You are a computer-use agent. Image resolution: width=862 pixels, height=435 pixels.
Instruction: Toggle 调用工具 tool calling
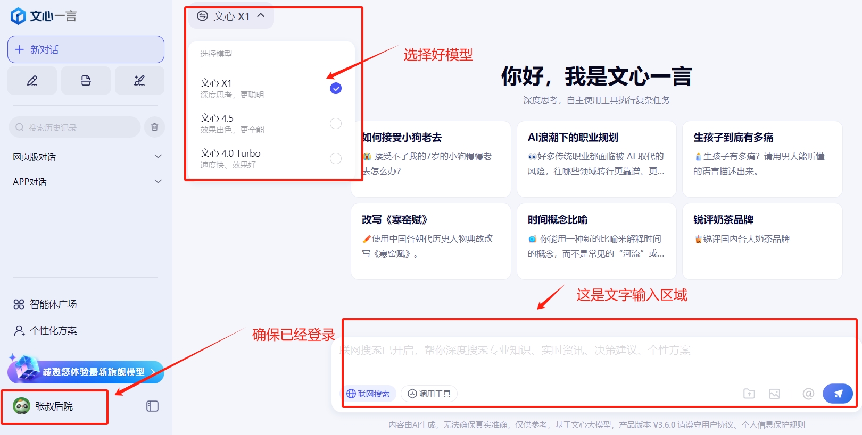(429, 394)
